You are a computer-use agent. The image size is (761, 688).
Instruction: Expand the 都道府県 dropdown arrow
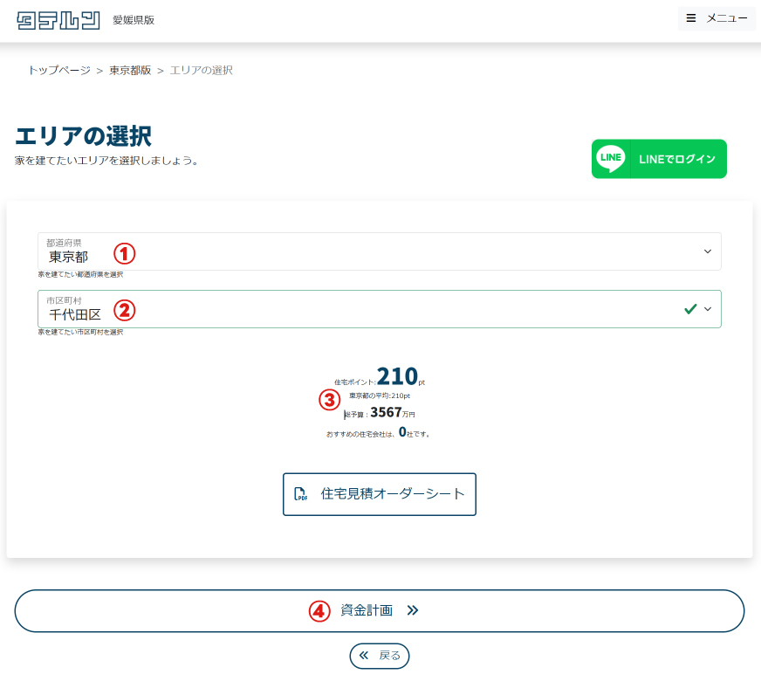pyautogui.click(x=707, y=251)
